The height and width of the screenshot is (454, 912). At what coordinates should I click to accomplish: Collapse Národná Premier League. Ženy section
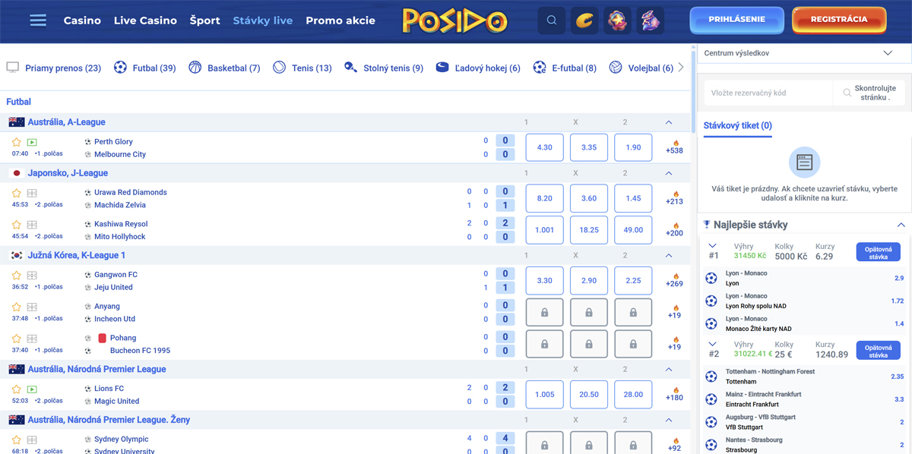point(669,420)
